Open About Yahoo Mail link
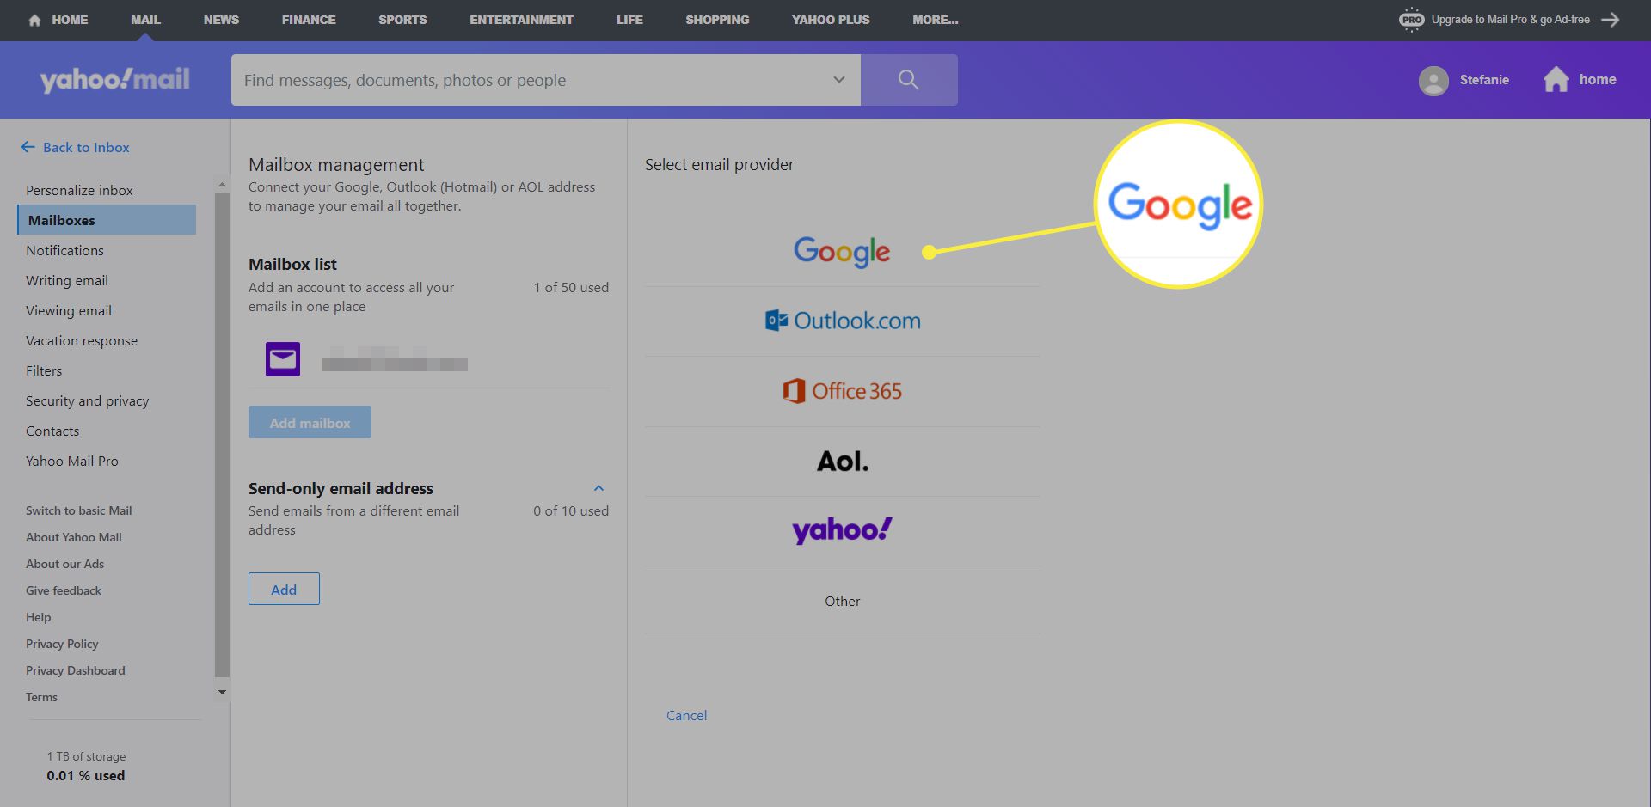Screen dimensions: 1651x807 tap(73, 537)
